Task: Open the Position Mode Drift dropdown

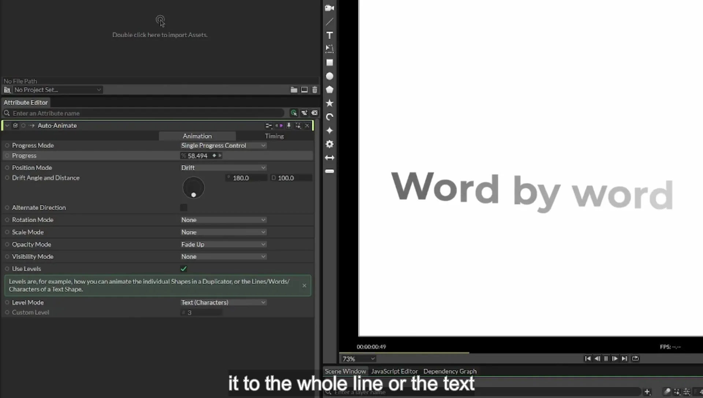Action: (223, 168)
